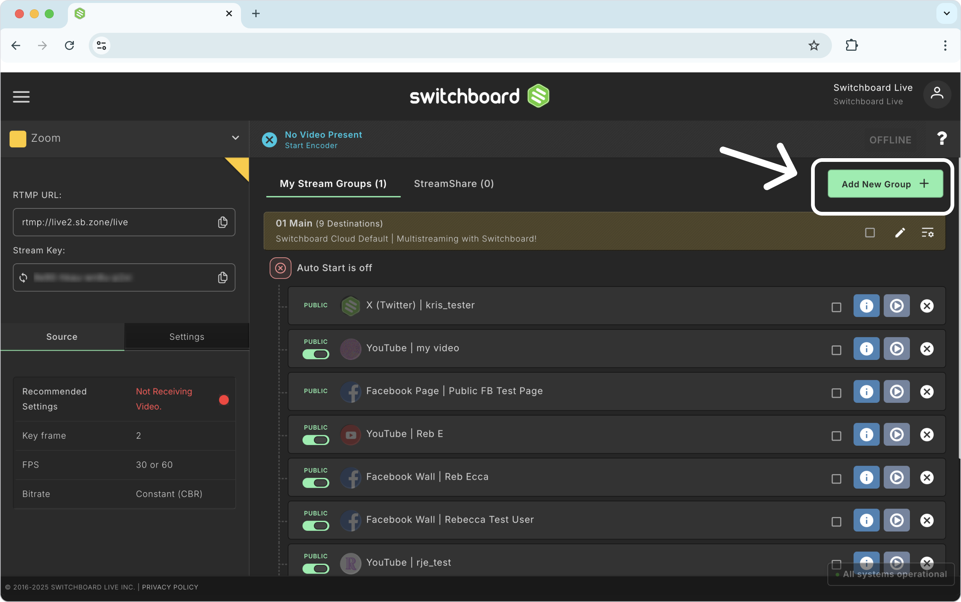The width and height of the screenshot is (961, 602).
Task: Open the browser extensions puzzle icon
Action: coord(852,46)
